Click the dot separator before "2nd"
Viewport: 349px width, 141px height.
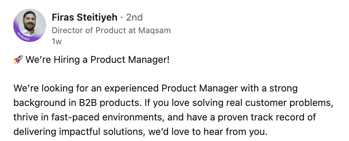122,18
